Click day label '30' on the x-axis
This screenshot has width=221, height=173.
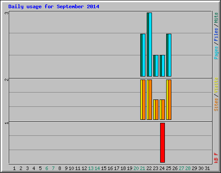pos(201,168)
